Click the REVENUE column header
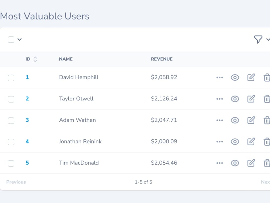 pyautogui.click(x=161, y=59)
